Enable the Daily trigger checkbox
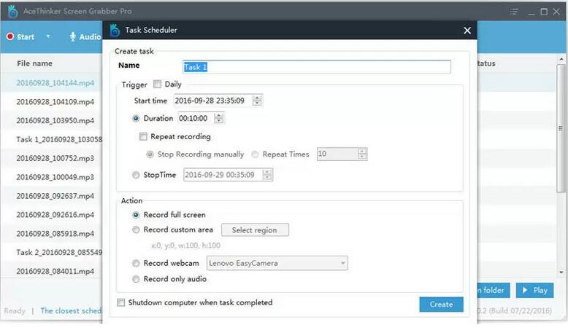The height and width of the screenshot is (330, 568). pyautogui.click(x=157, y=85)
